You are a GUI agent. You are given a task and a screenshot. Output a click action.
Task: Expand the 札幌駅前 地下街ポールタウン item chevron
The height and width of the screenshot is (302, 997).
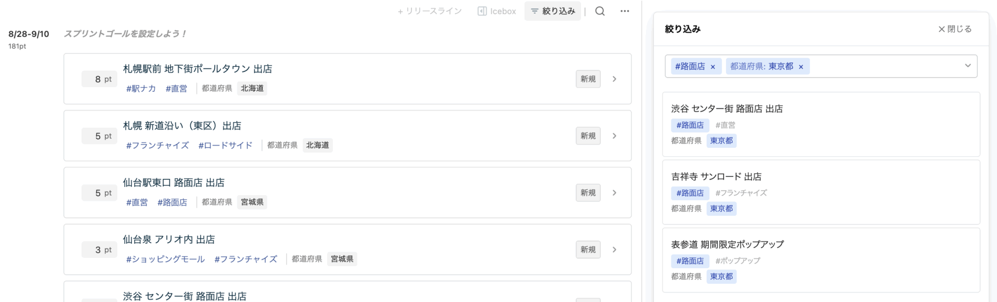coord(614,79)
